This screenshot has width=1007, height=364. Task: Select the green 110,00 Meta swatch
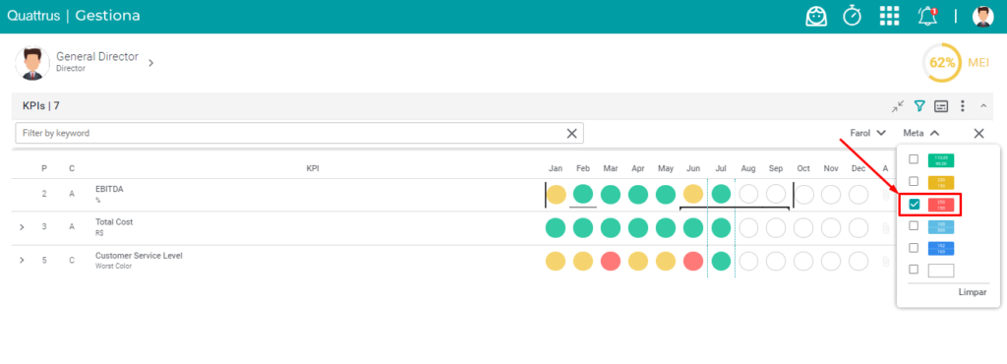point(941,160)
